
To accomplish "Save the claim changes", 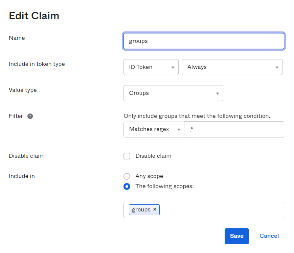I will (236, 236).
